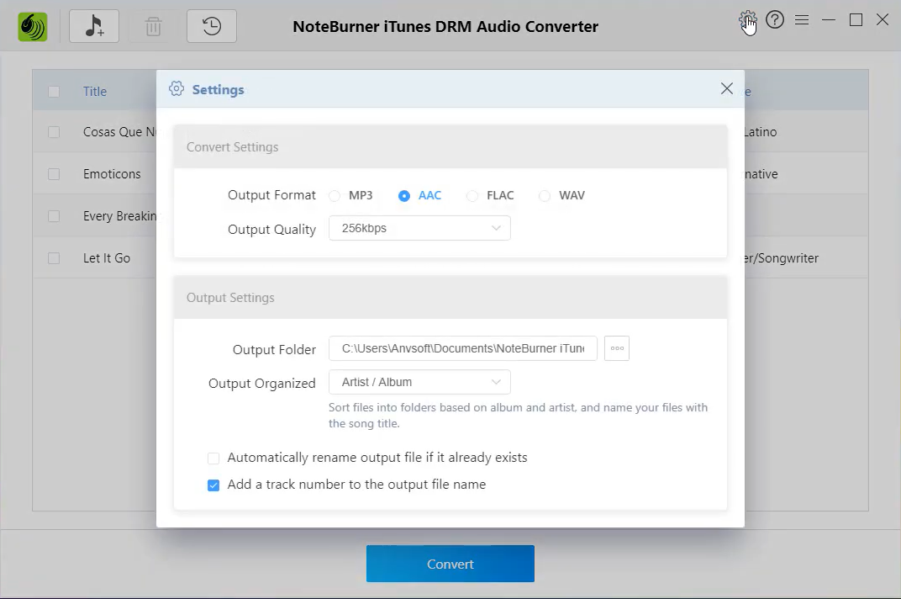
Task: Select WAV output format option
Action: tap(543, 195)
